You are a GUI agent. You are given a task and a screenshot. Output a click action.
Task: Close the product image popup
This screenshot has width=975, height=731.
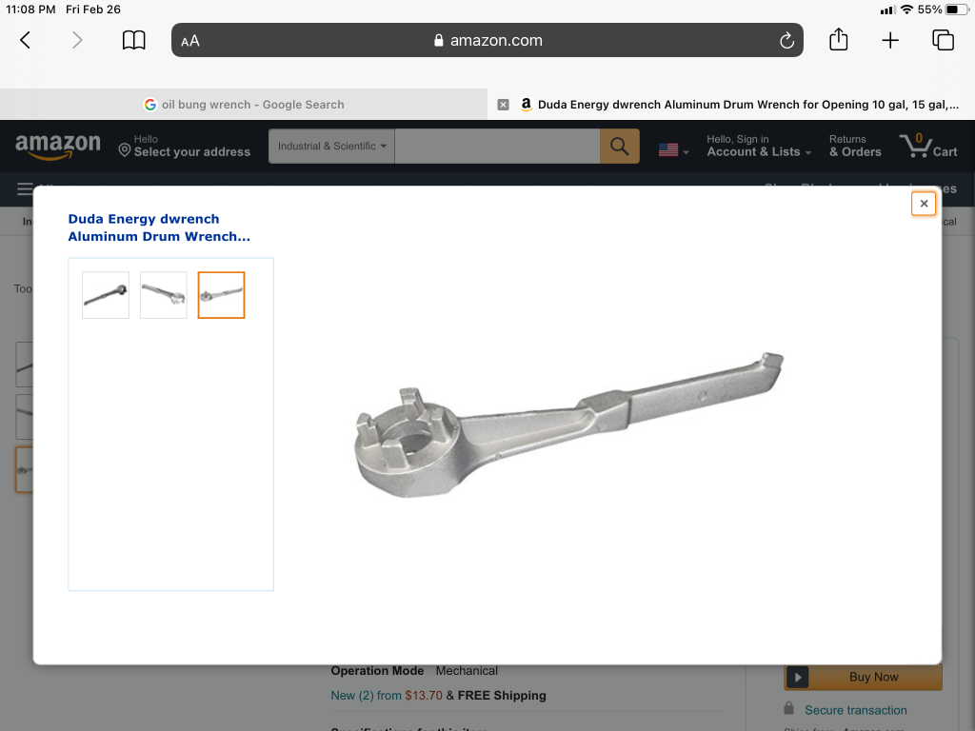924,204
